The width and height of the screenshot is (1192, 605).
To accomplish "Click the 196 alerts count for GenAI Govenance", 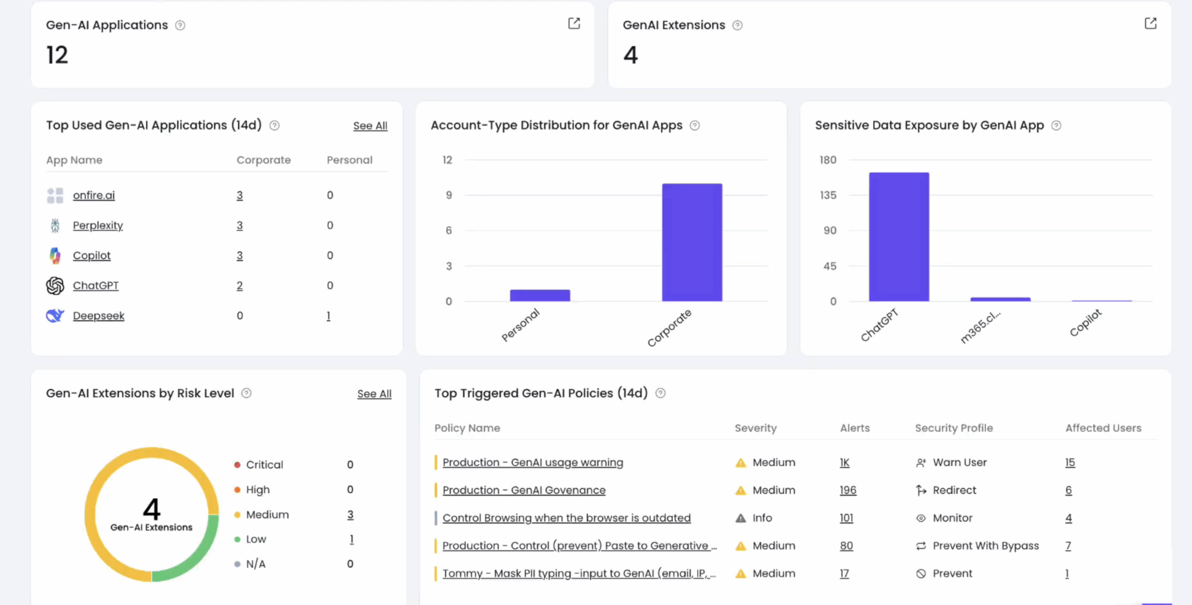I will coord(847,490).
